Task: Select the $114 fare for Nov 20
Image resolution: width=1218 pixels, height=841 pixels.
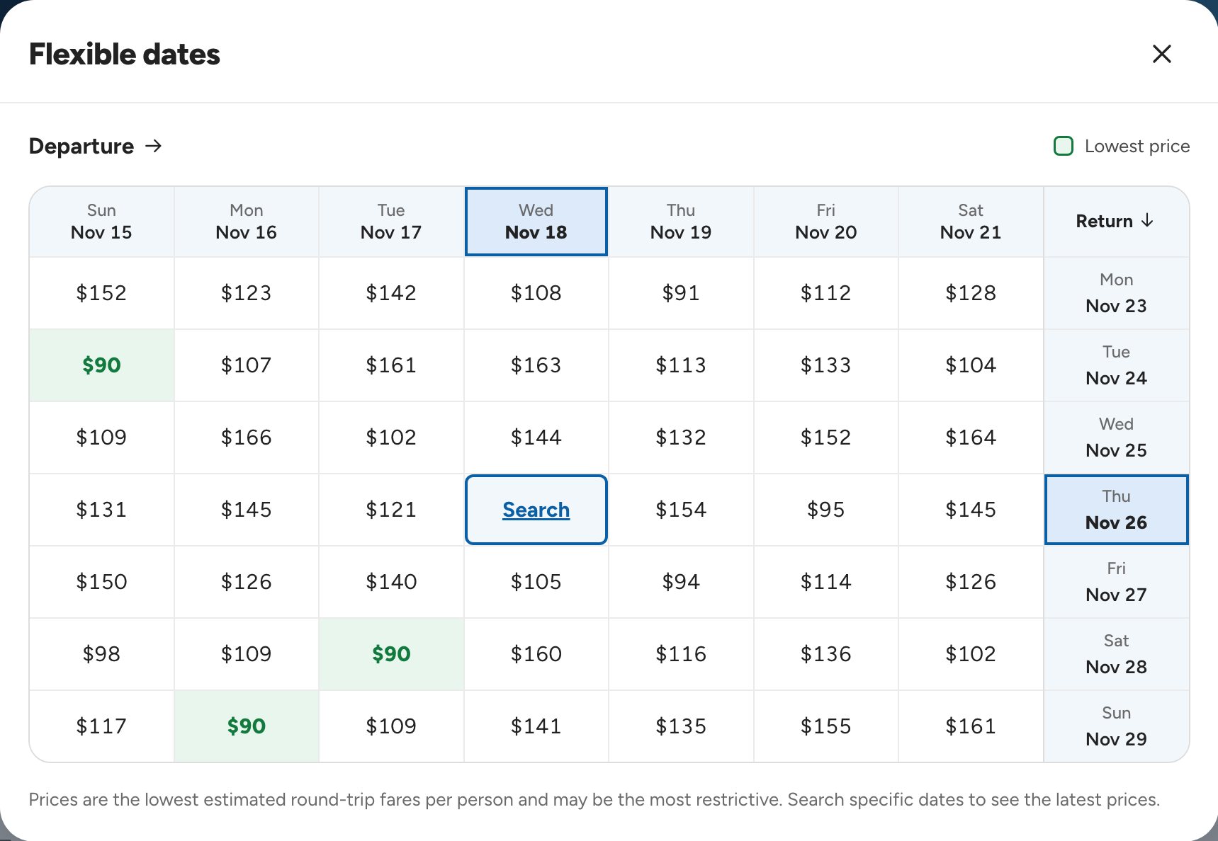Action: click(826, 582)
